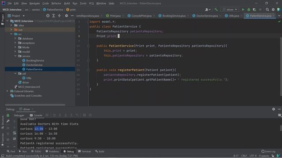Click the IDE status indicator in the status bar

(278, 156)
